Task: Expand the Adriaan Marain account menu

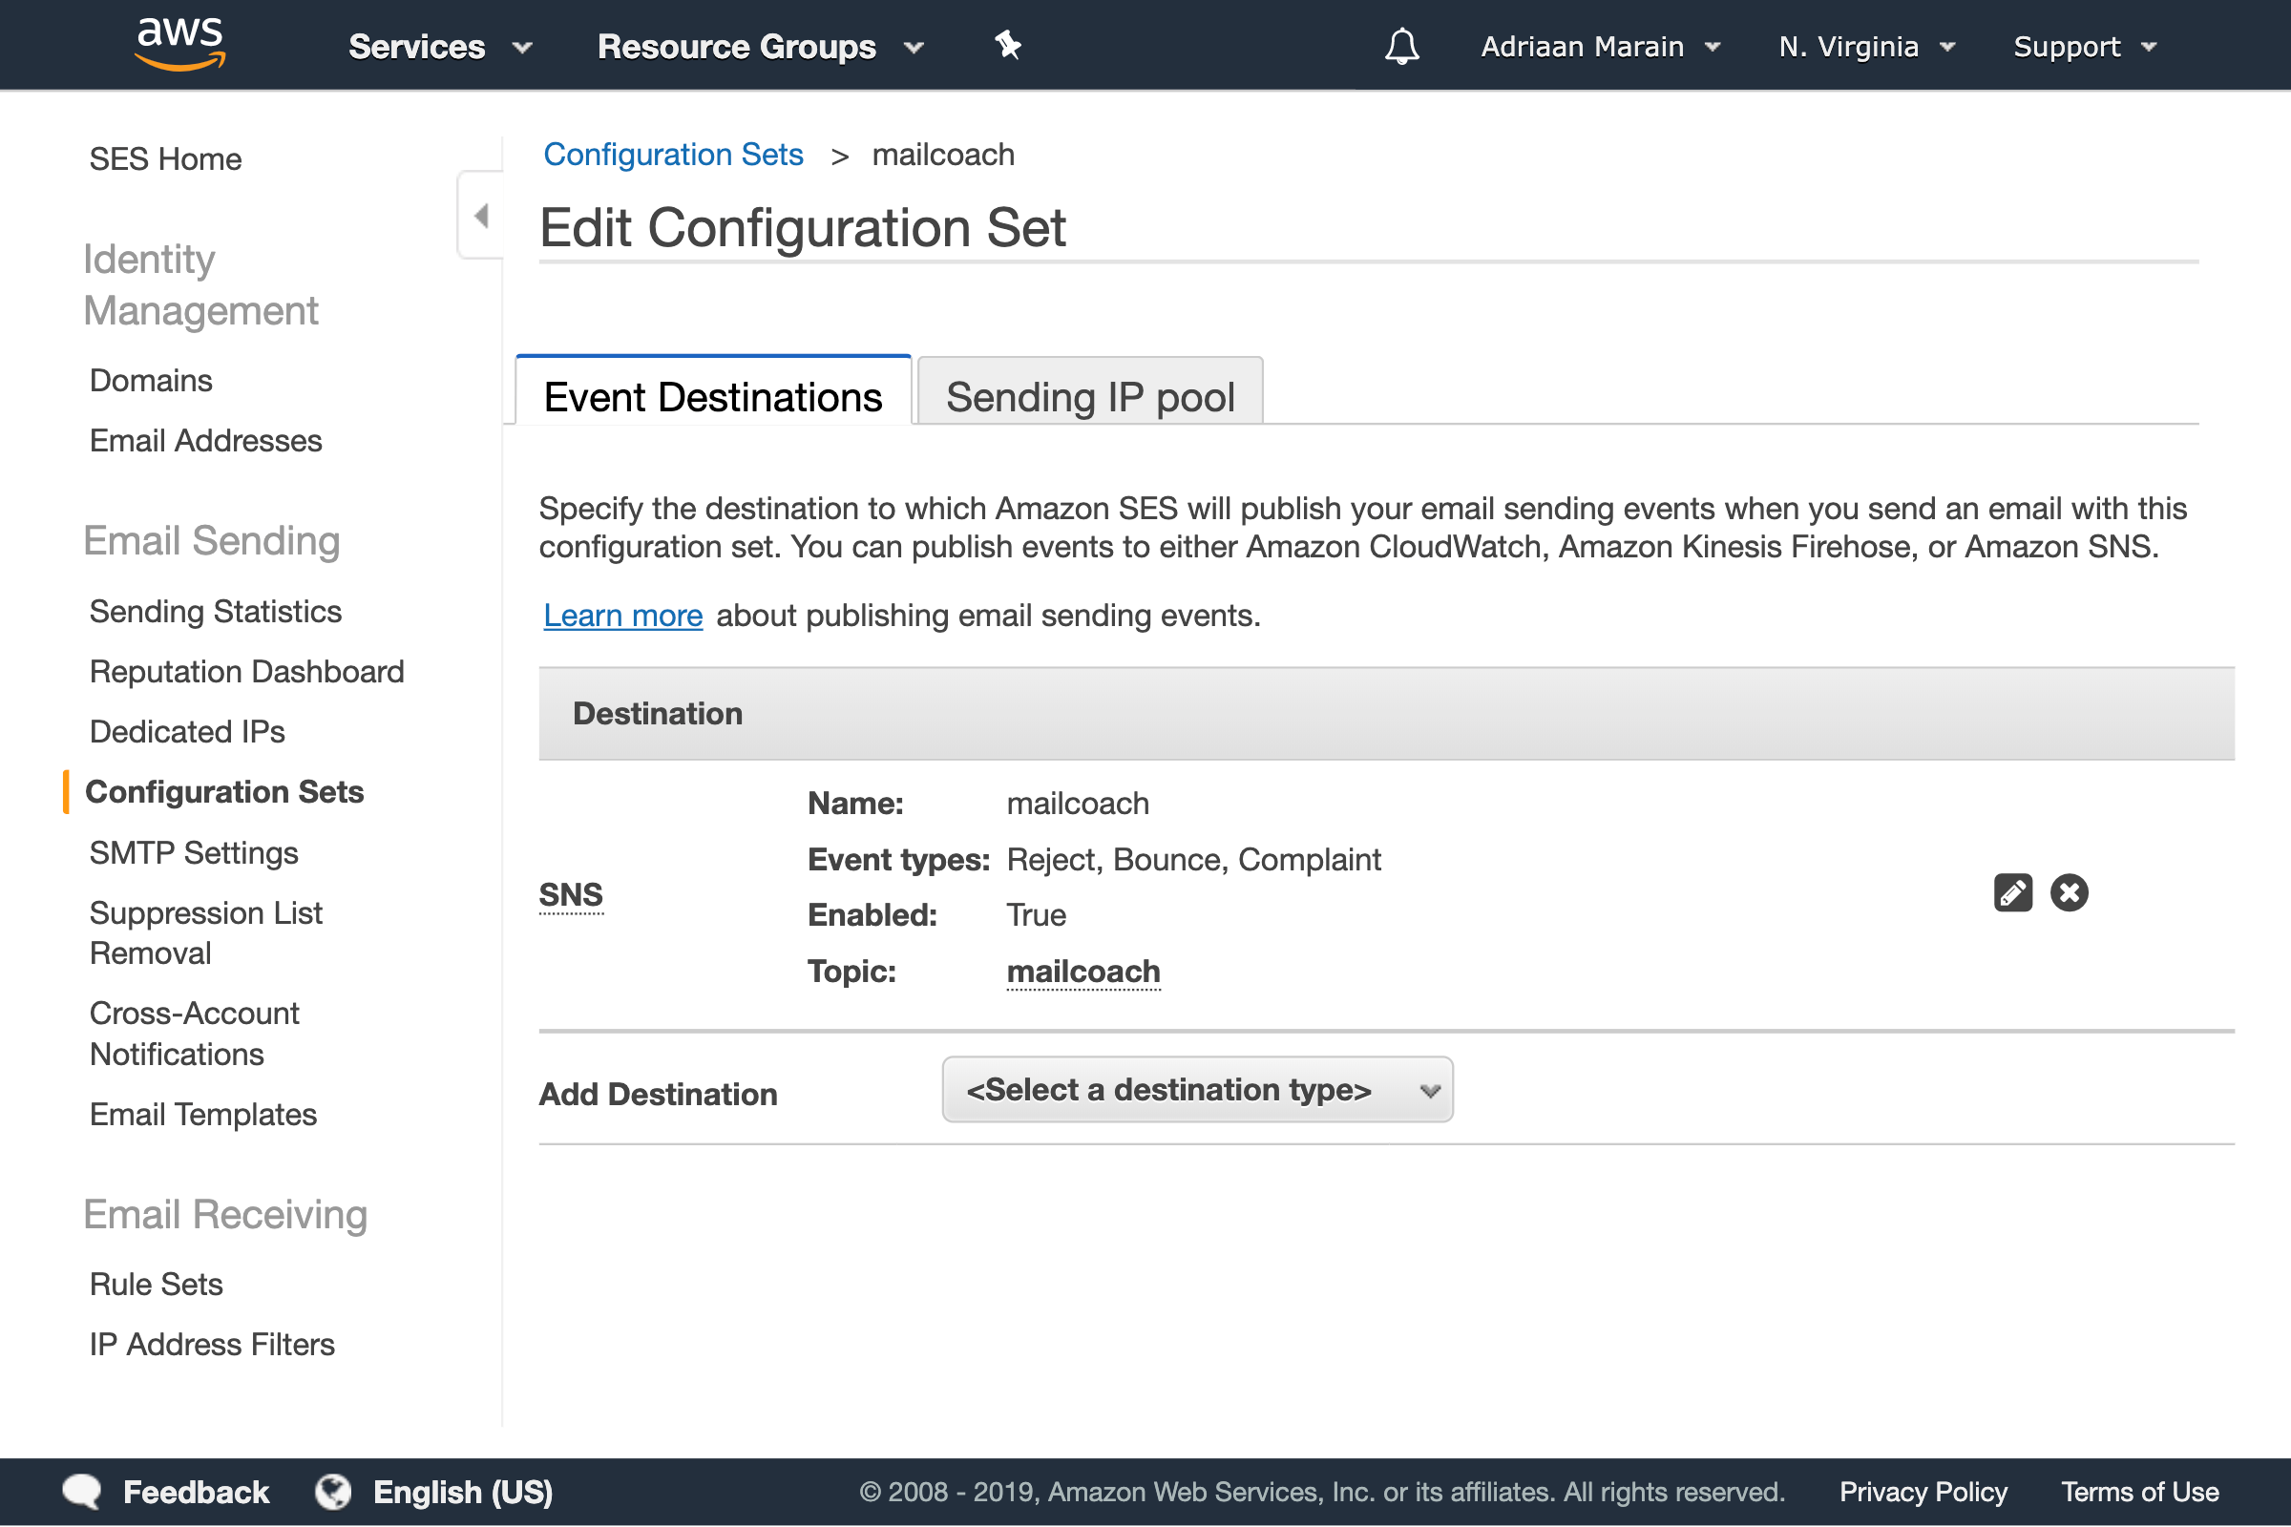Action: [x=1602, y=46]
